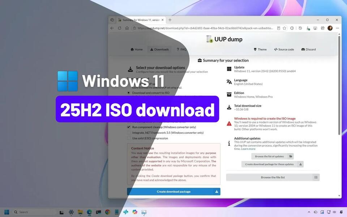
Task: Open volume control in system tray
Action: point(334,212)
